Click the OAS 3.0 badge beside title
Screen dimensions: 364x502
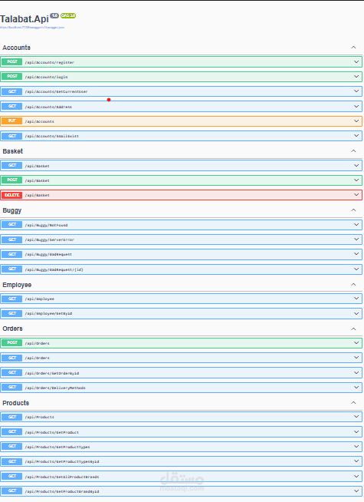pos(68,15)
